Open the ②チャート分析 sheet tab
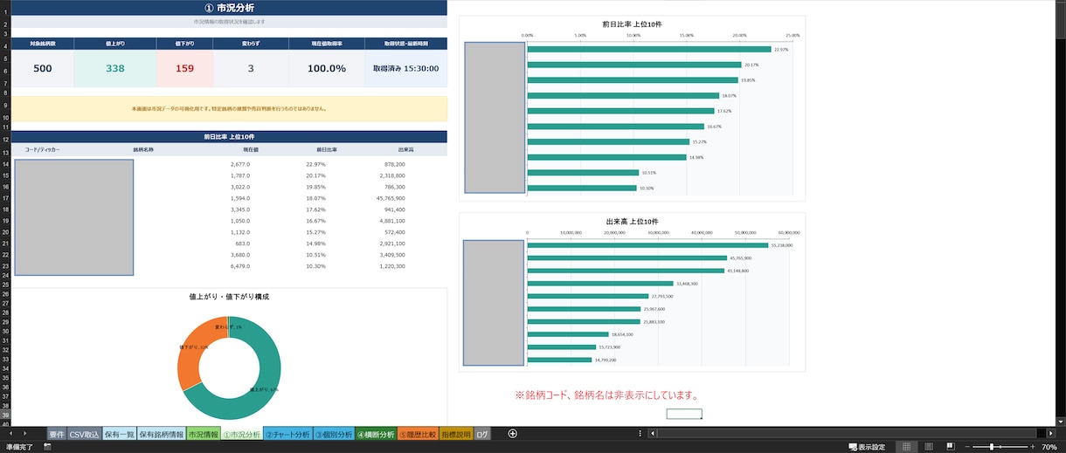 tap(287, 434)
